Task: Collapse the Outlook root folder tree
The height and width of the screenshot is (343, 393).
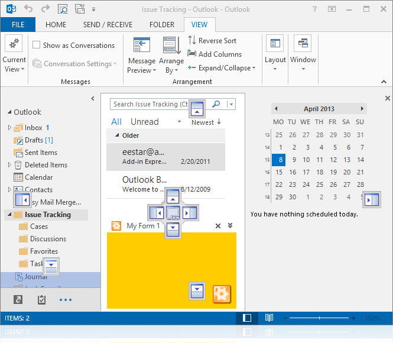Action: point(9,112)
